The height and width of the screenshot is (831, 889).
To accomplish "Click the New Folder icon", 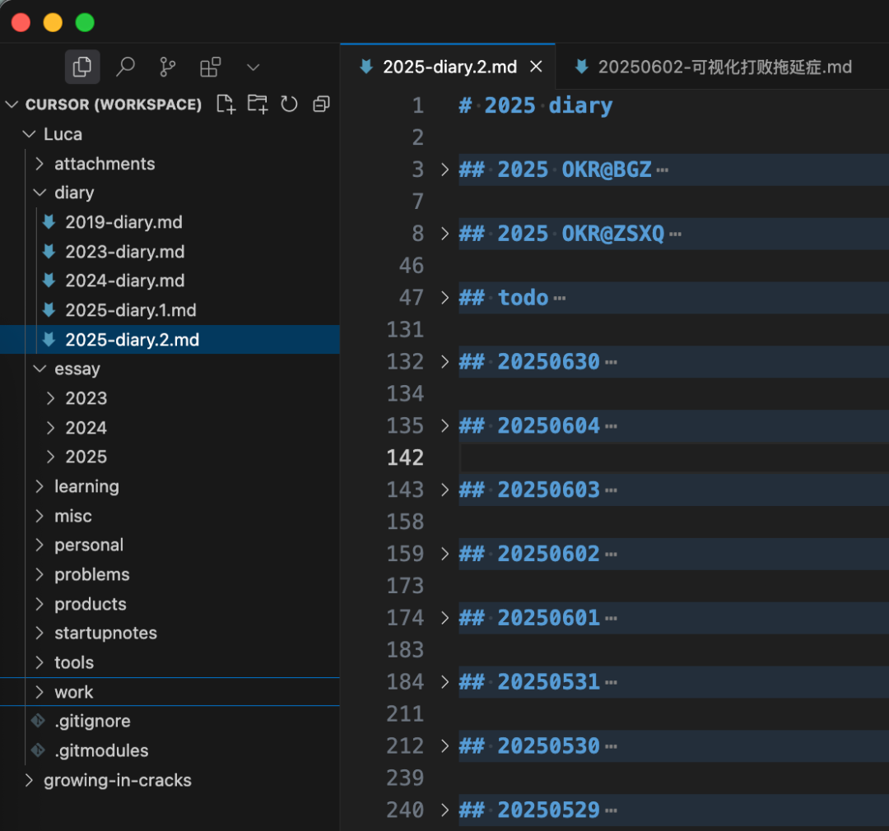I will pos(258,104).
